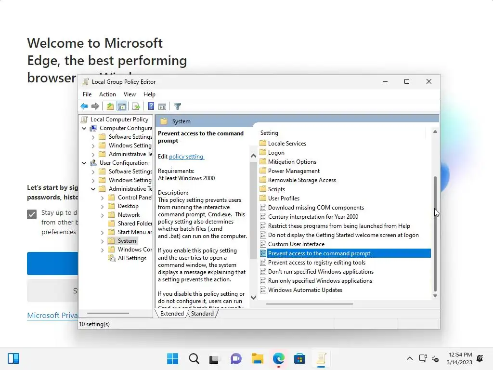Viewport: 493px width, 370px height.
Task: Open the Action menu
Action: [x=107, y=94]
